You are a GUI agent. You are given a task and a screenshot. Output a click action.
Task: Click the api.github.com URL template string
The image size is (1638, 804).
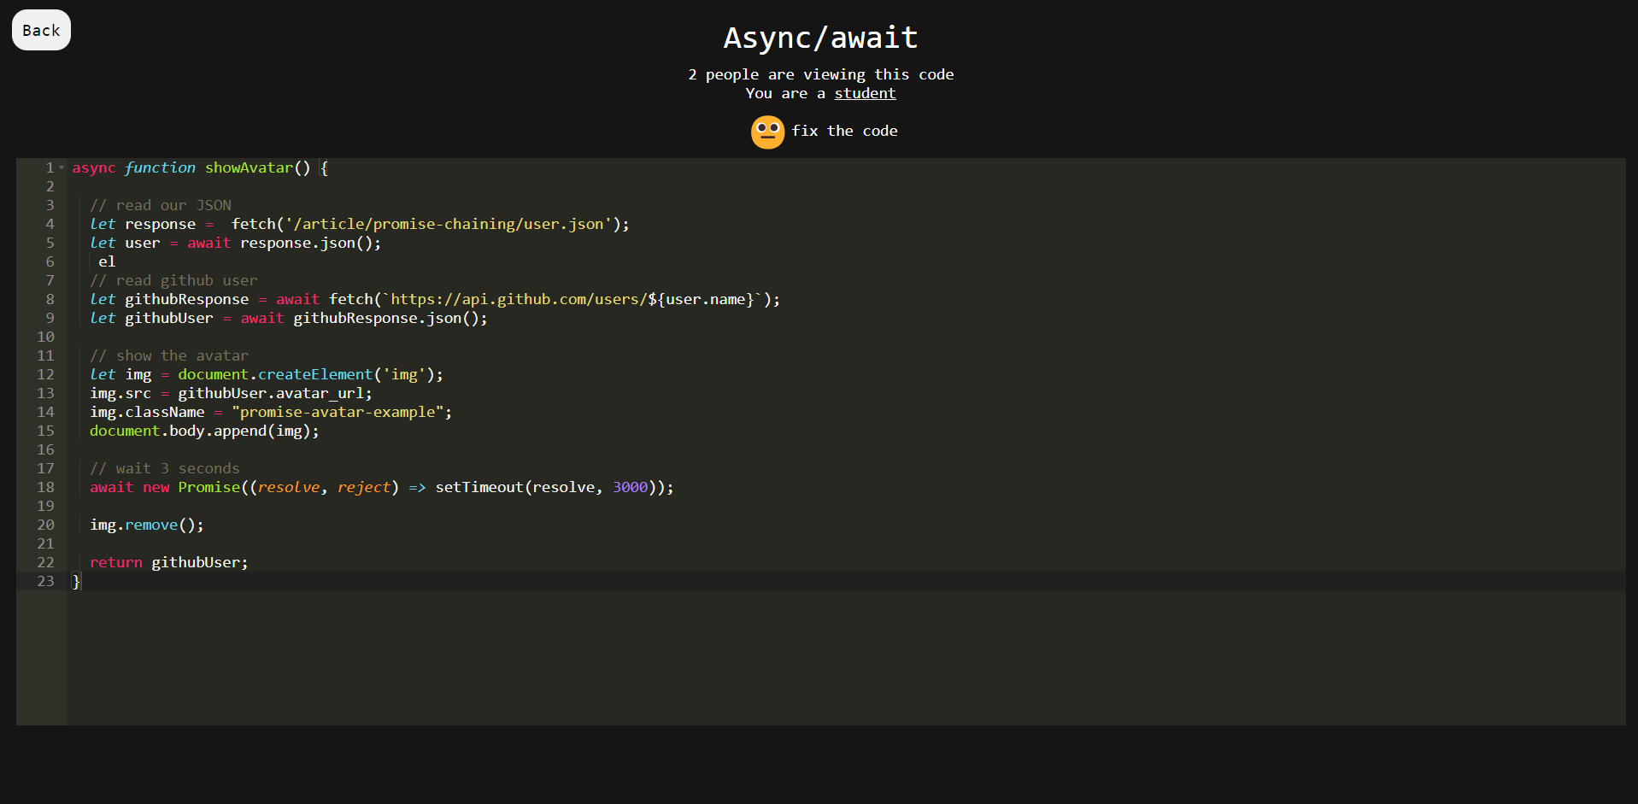coord(572,299)
